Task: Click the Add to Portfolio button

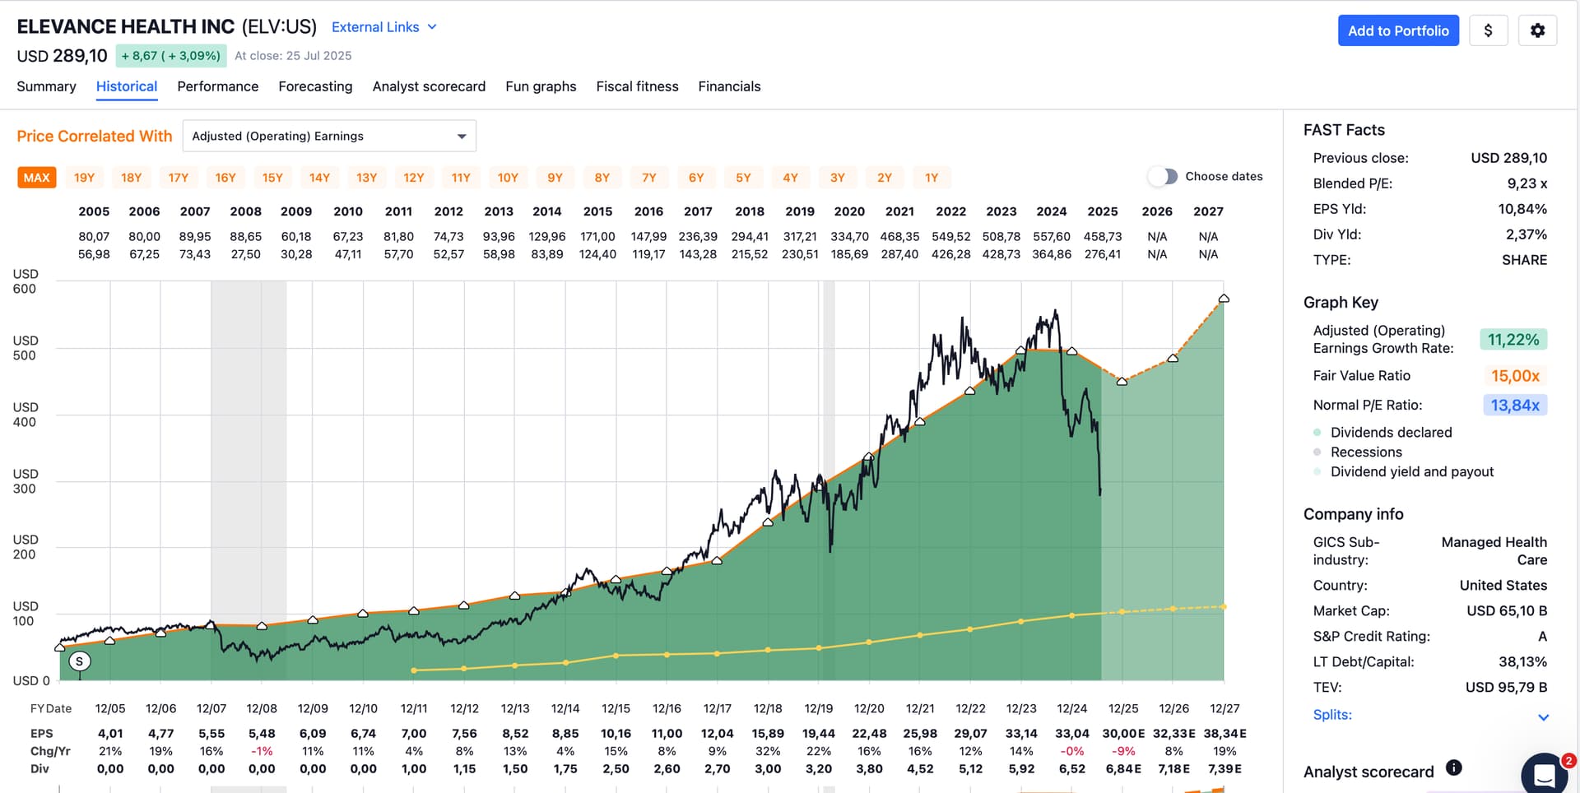Action: (x=1397, y=30)
